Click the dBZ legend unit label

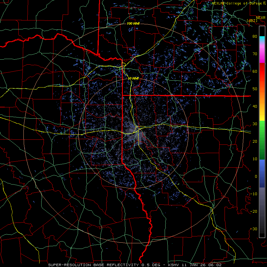tap(252, 20)
